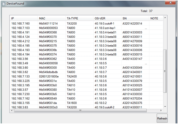Click the vertical scrollbar up arrow
Image resolution: width=178 pixels, height=124 pixels.
click(165, 18)
